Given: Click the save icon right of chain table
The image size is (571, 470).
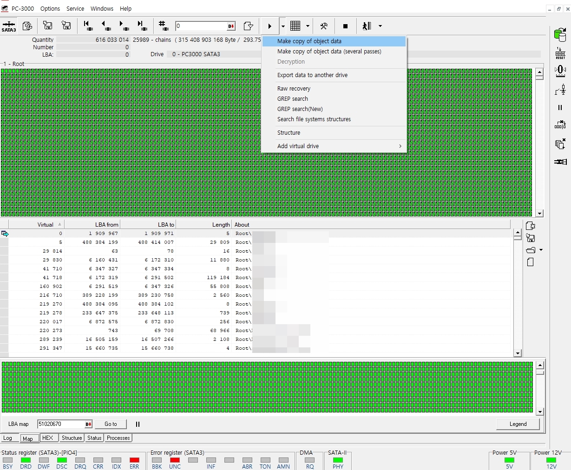Looking at the screenshot, I should pos(531,238).
